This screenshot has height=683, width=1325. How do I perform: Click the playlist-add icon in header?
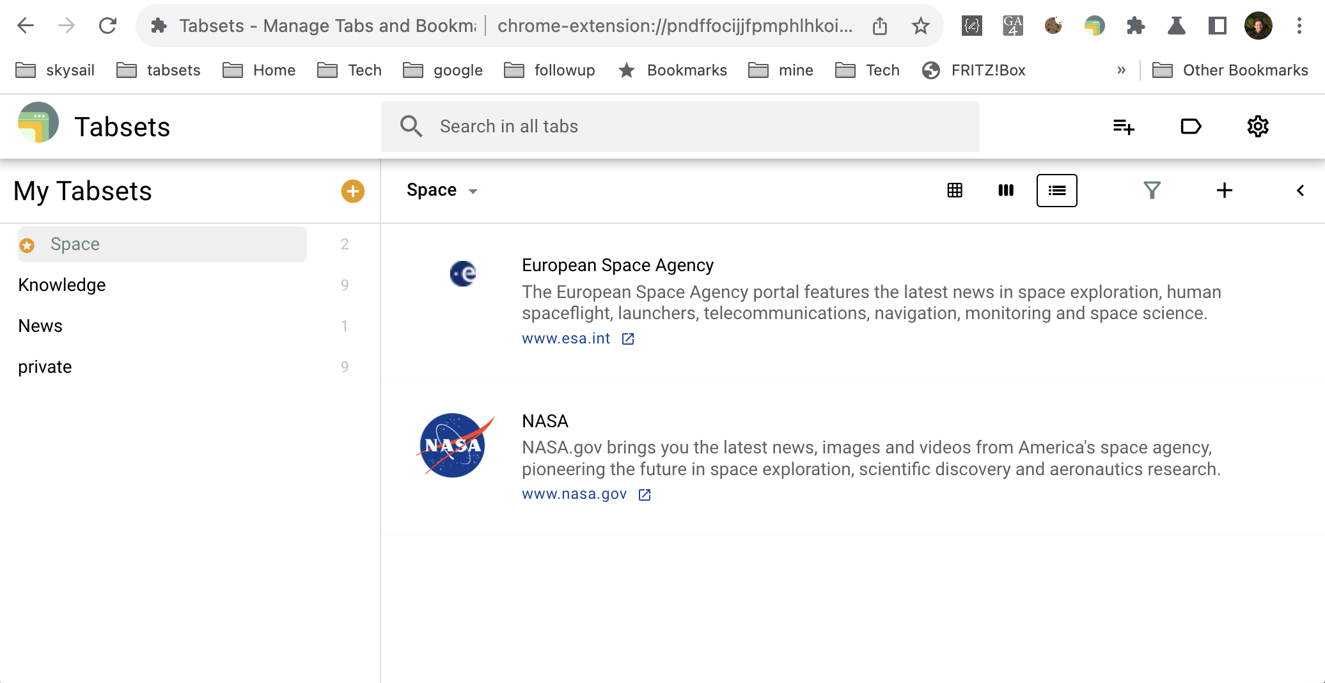click(1124, 127)
